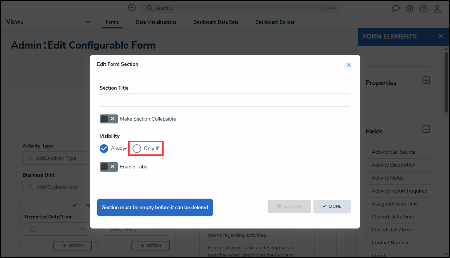This screenshot has height=258, width=450.
Task: Open the Select one dropdown
Action: (x=135, y=229)
